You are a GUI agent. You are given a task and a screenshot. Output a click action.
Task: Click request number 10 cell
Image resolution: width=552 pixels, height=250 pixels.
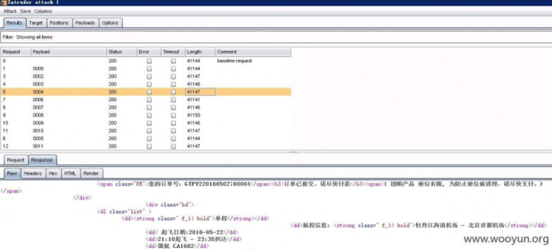click(x=6, y=123)
